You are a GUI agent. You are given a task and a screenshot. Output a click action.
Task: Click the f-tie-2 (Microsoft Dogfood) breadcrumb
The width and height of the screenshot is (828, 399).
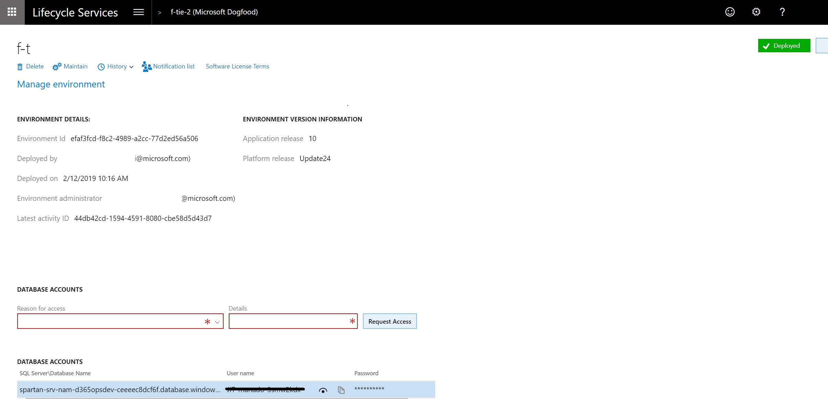pyautogui.click(x=214, y=12)
